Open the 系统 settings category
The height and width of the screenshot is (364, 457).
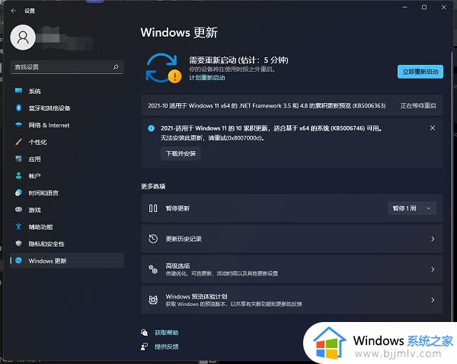click(67, 91)
